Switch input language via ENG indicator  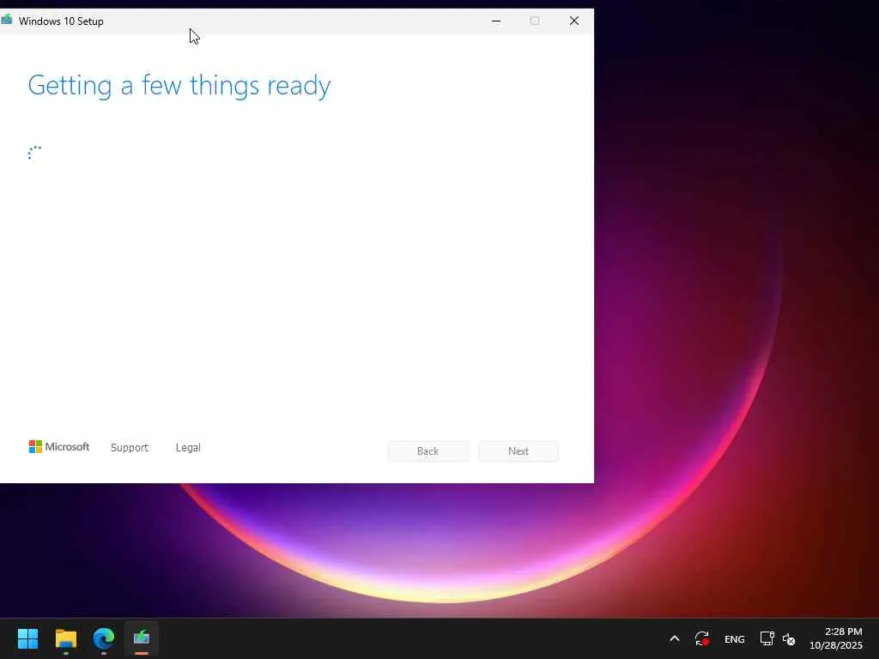coord(735,639)
